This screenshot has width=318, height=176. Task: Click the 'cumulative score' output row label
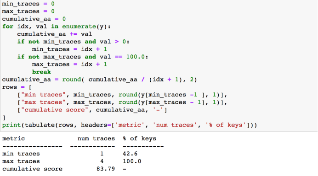click(32, 169)
